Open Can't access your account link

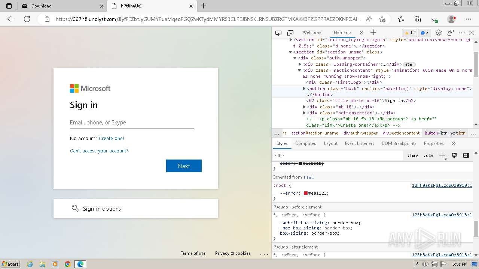[x=99, y=151]
